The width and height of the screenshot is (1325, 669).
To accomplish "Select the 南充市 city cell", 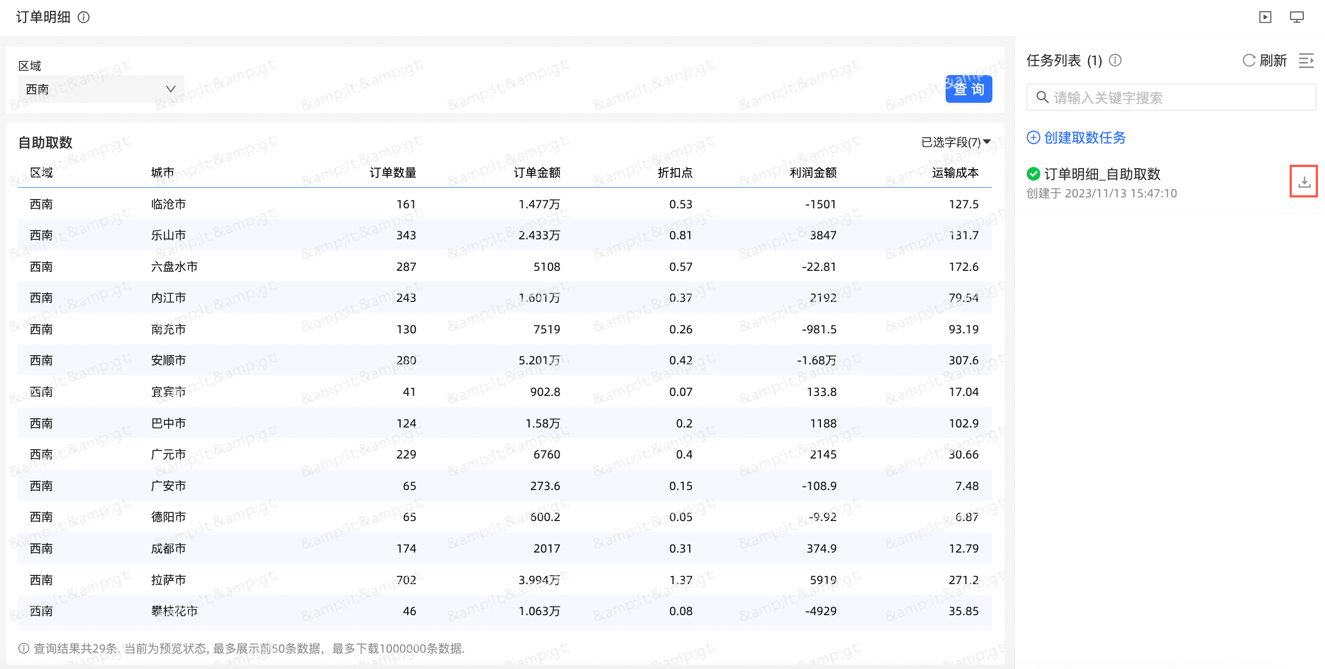I will pyautogui.click(x=169, y=330).
